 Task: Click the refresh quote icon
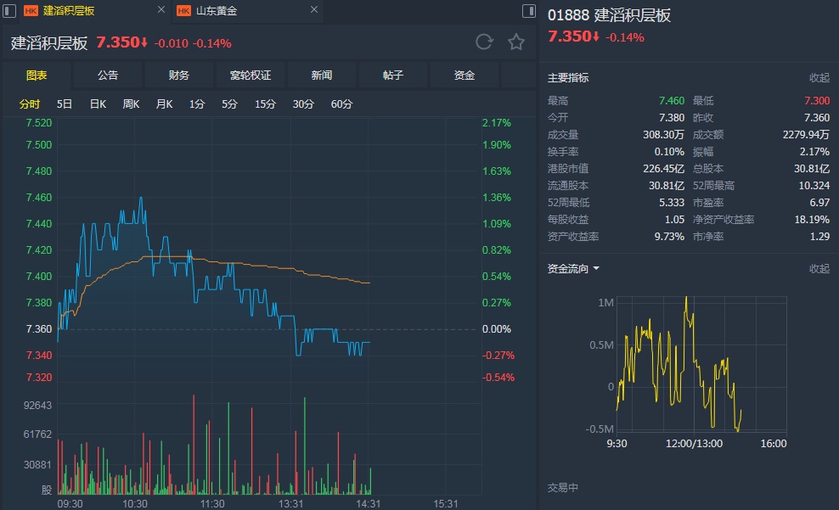click(x=484, y=42)
